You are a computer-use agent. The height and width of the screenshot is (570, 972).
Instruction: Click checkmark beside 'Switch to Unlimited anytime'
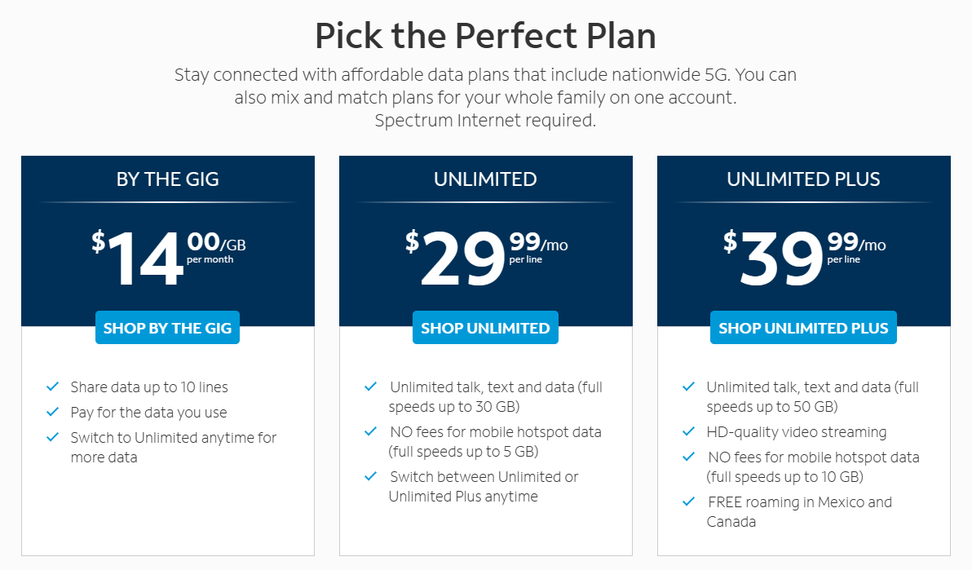(x=53, y=437)
